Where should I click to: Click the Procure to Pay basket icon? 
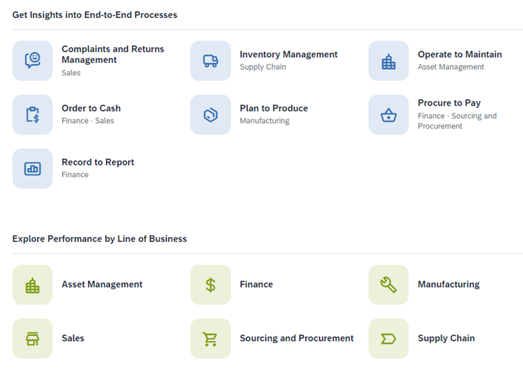point(389,115)
